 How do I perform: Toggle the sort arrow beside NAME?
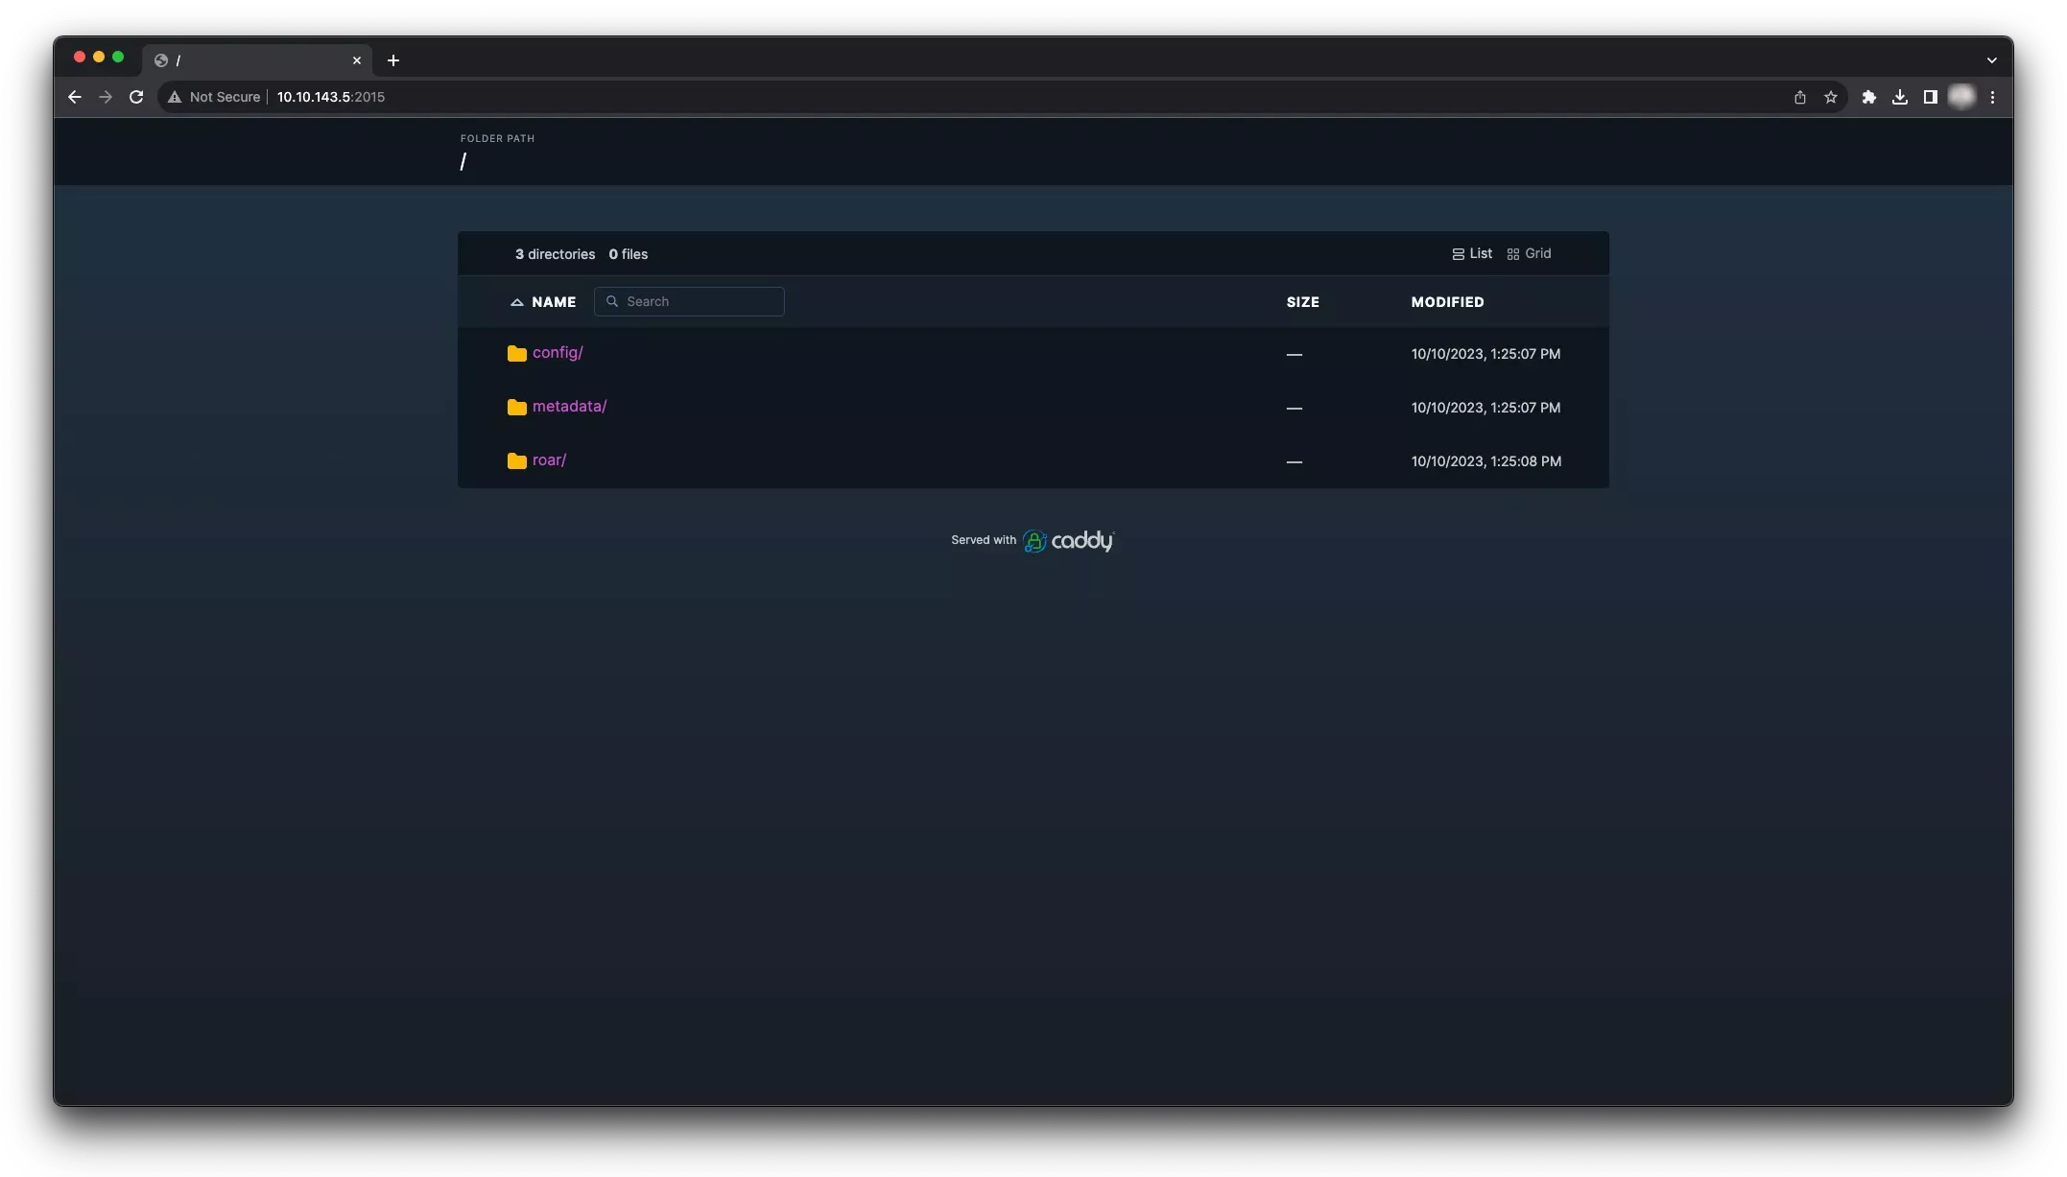516,302
